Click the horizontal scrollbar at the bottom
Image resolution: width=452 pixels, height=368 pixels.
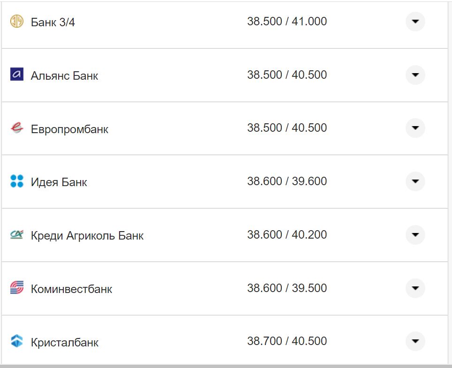225,366
